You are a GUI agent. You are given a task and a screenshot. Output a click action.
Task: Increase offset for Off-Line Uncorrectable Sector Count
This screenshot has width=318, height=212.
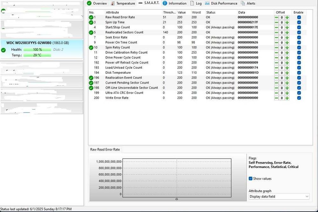click(287, 88)
